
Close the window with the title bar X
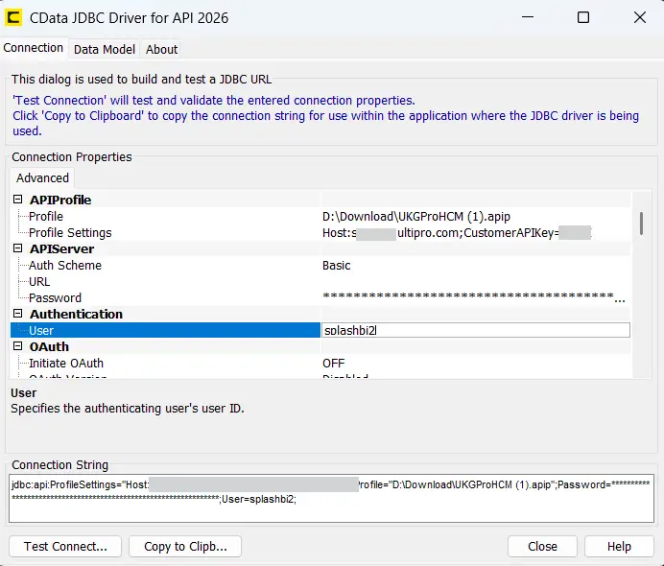point(640,17)
